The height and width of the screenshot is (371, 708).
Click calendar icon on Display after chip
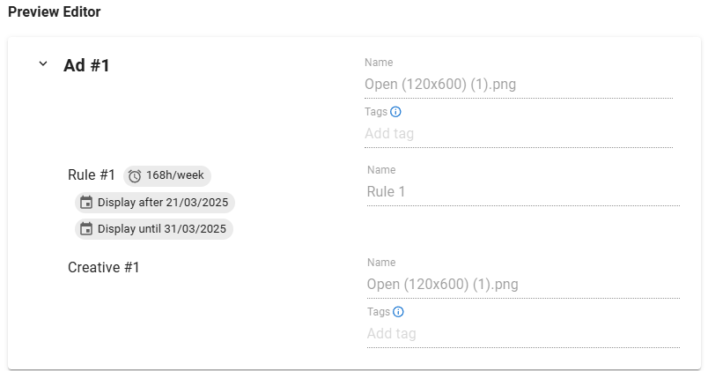[86, 203]
